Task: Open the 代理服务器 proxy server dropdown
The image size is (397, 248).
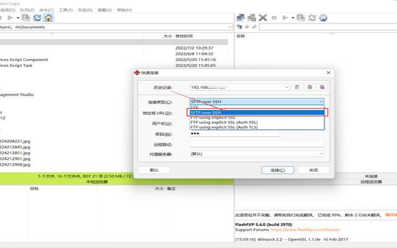Action: (x=321, y=154)
